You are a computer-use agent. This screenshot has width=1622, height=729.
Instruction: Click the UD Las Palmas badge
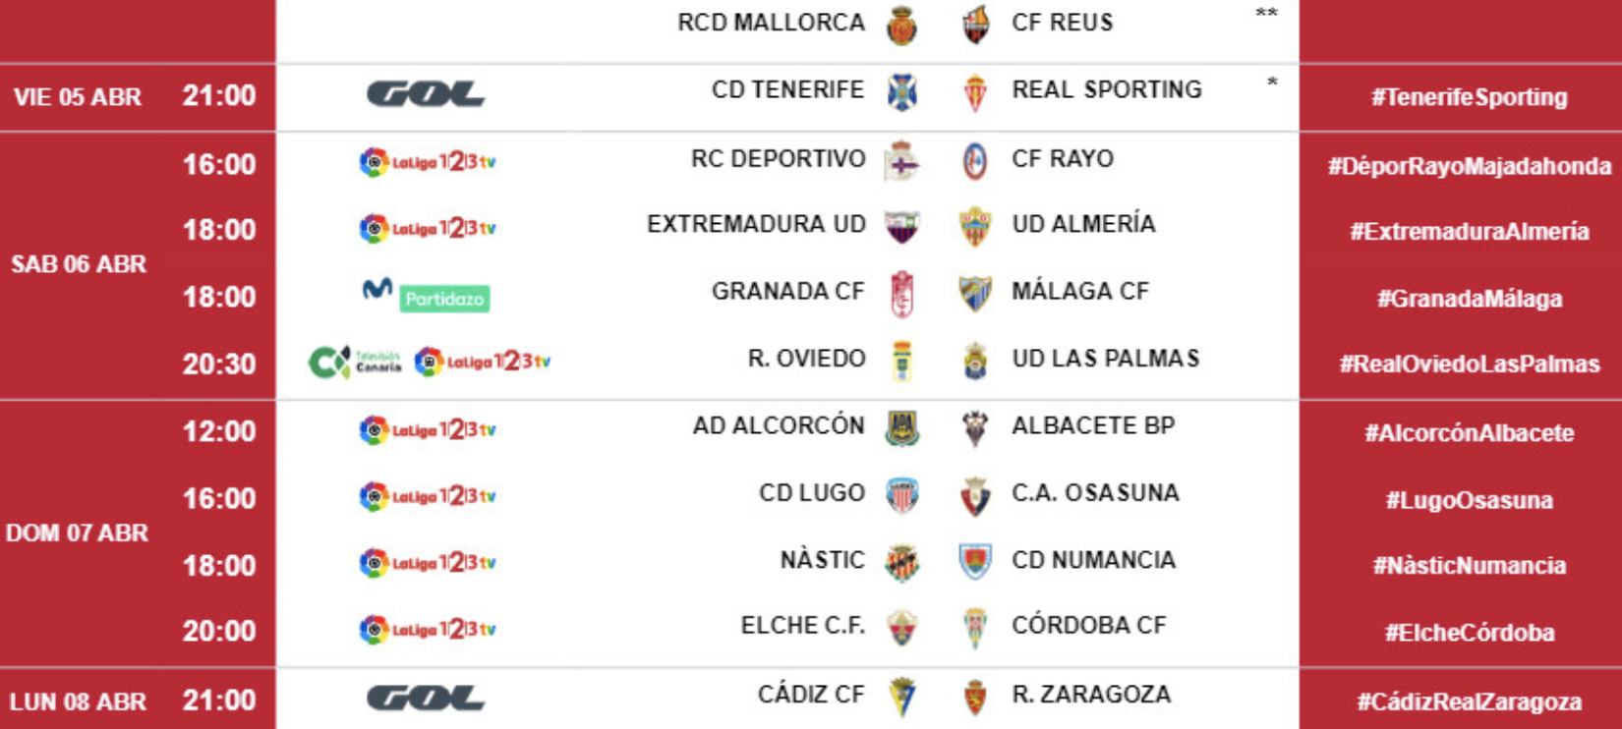tap(975, 362)
